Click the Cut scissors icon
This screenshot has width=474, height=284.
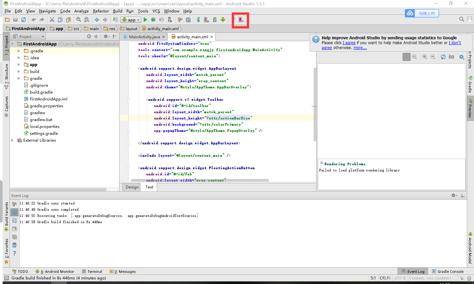click(x=52, y=20)
